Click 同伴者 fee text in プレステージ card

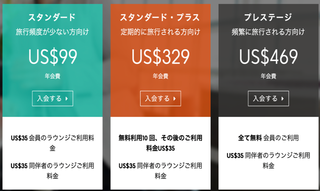269,160
